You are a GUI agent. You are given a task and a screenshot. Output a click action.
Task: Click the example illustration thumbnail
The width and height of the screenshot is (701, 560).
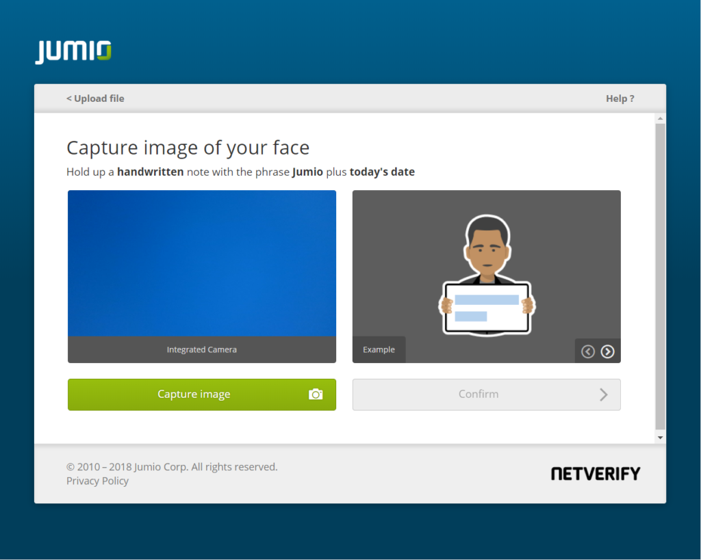[487, 275]
